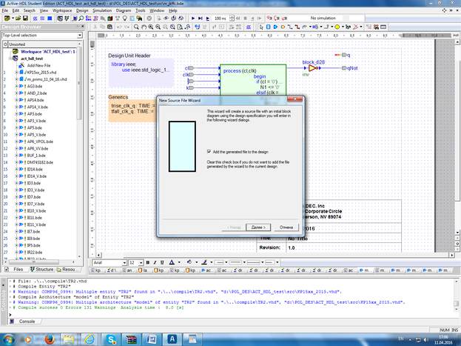This screenshot has width=461, height=346.
Task: Expand the AG3.bde tree node
Action: [16, 86]
